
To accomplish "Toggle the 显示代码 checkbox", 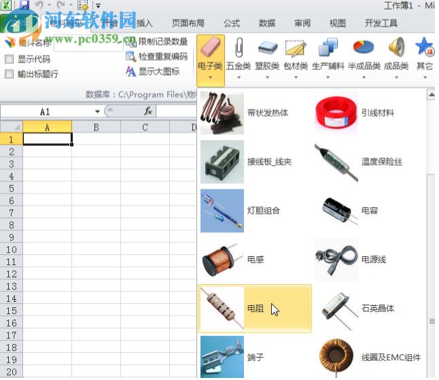I will [10, 59].
